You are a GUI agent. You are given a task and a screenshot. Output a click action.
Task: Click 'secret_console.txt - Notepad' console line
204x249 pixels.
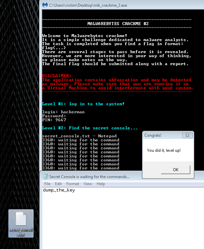79,136
